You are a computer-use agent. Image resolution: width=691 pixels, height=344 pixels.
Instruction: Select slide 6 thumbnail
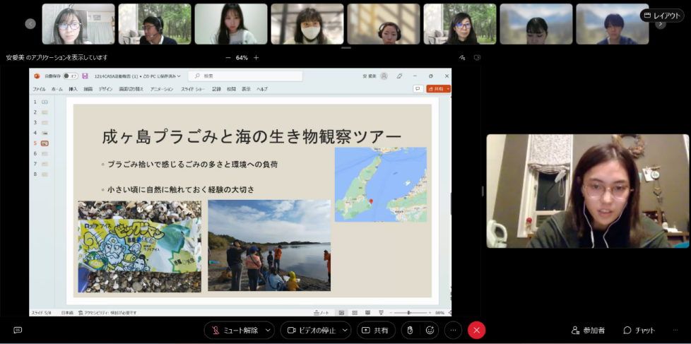[x=45, y=154]
